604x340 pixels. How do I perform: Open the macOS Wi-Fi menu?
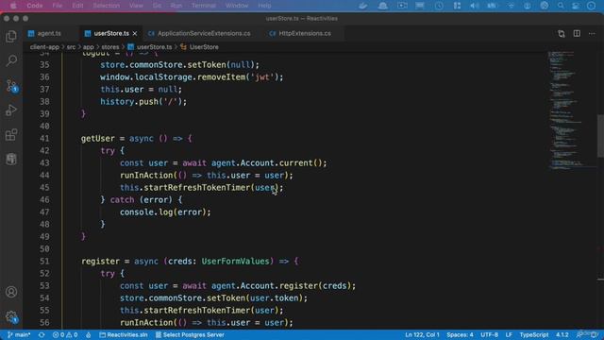512,6
